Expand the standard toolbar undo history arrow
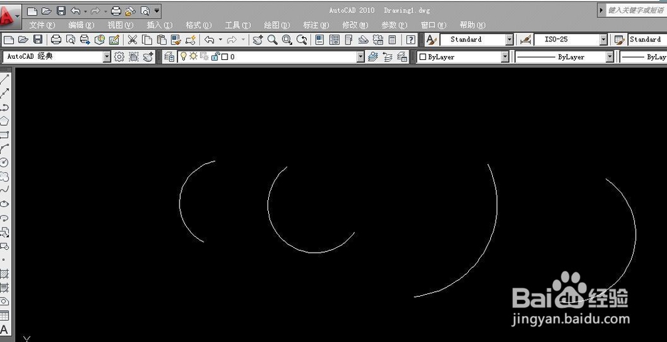 coord(220,39)
